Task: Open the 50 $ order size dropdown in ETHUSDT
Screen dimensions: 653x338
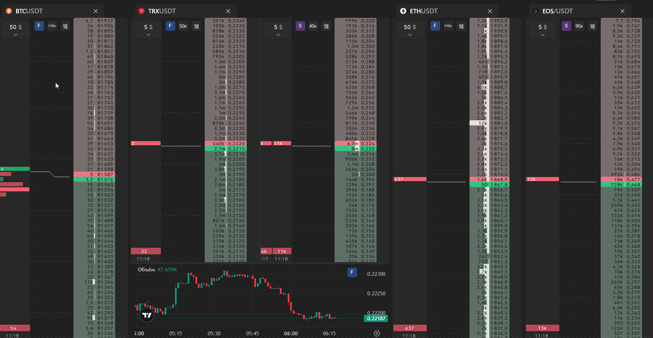Action: (410, 30)
